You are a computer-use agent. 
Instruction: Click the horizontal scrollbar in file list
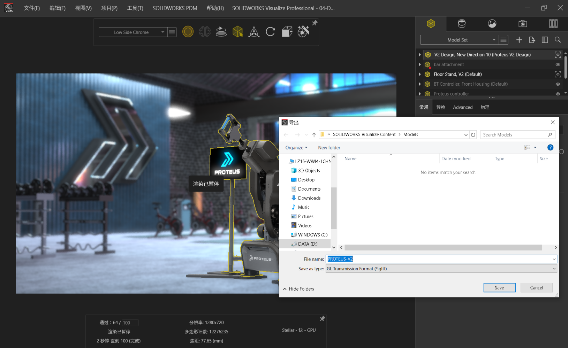coord(443,247)
